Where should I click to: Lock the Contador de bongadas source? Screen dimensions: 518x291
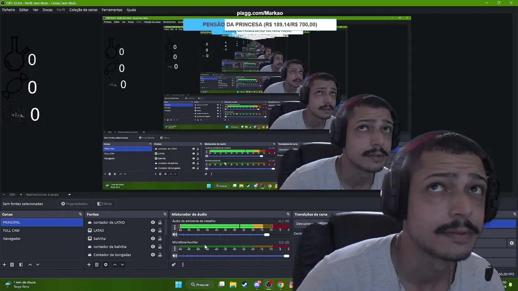160,255
